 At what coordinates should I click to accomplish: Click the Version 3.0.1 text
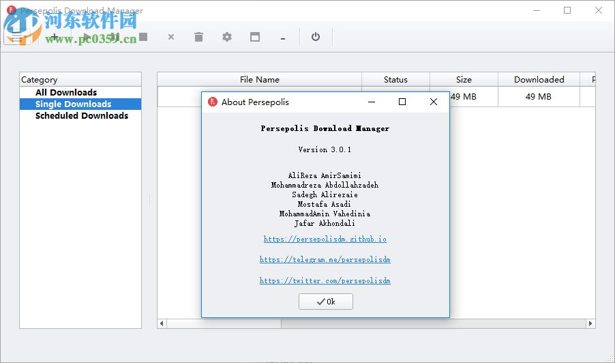325,149
